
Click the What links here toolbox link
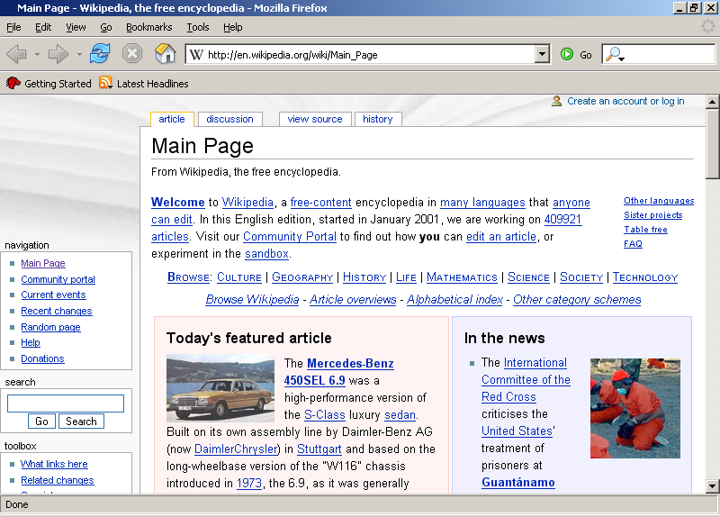click(54, 464)
